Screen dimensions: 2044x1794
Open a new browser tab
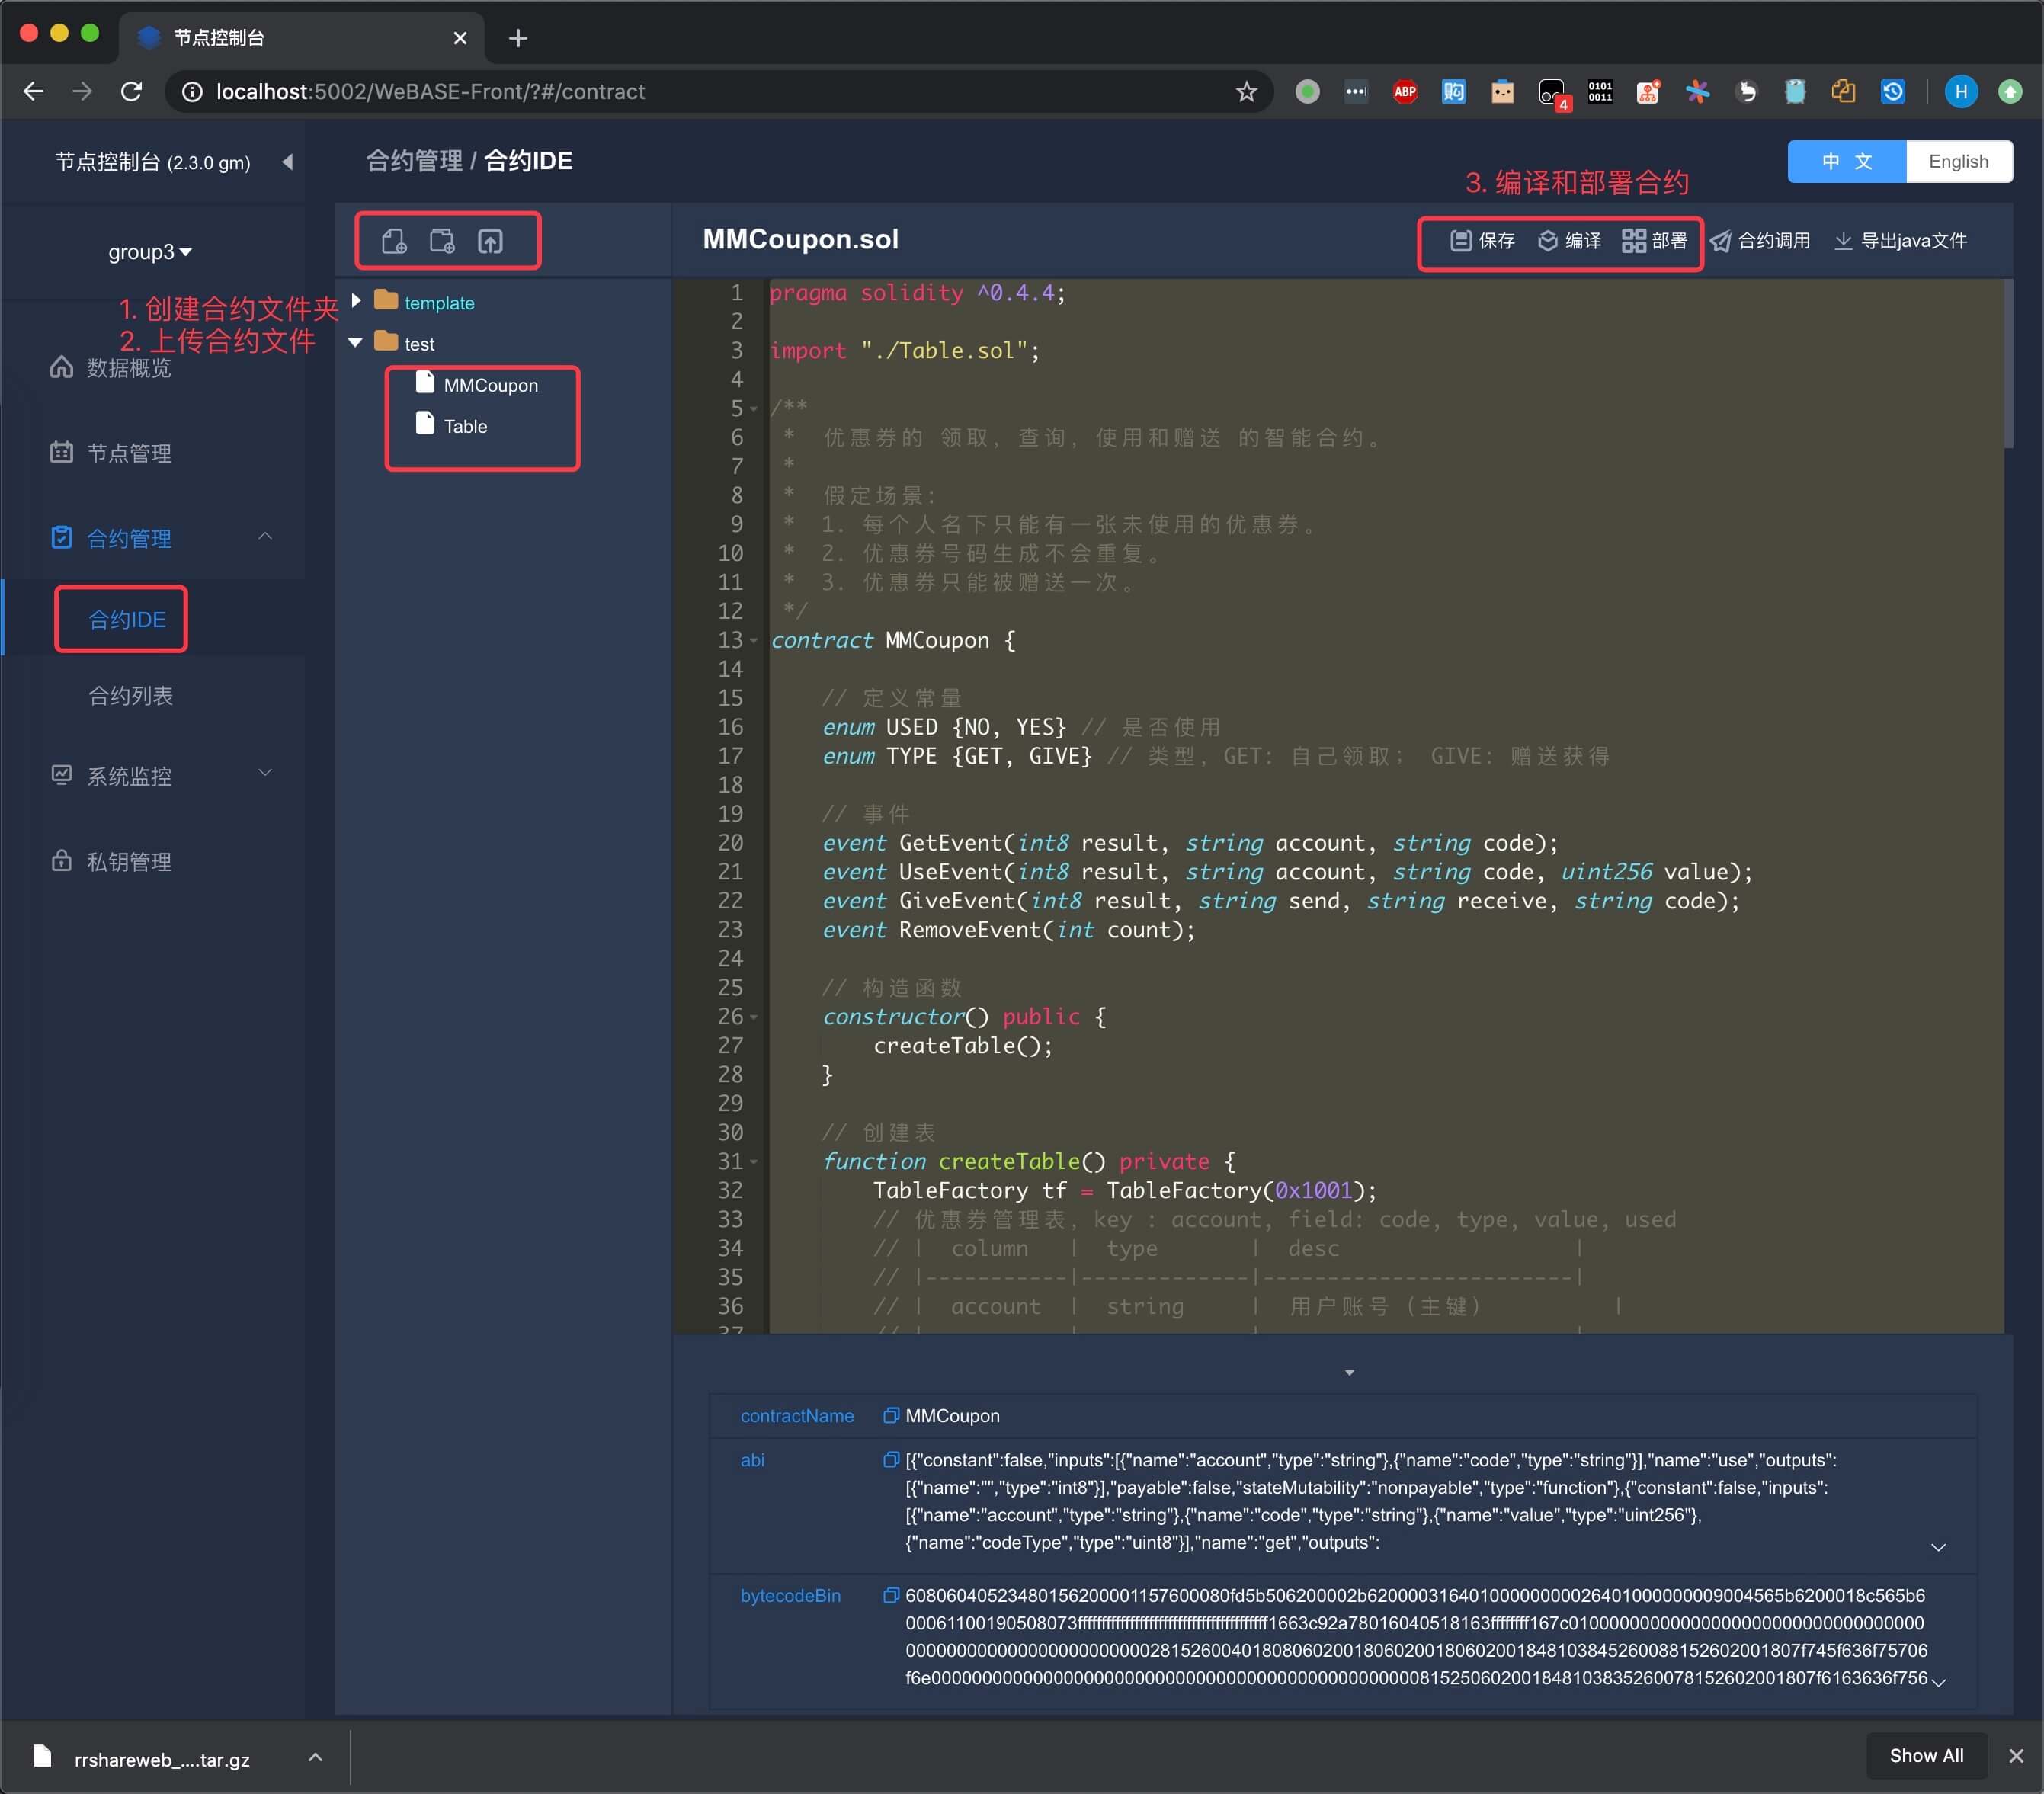[517, 38]
